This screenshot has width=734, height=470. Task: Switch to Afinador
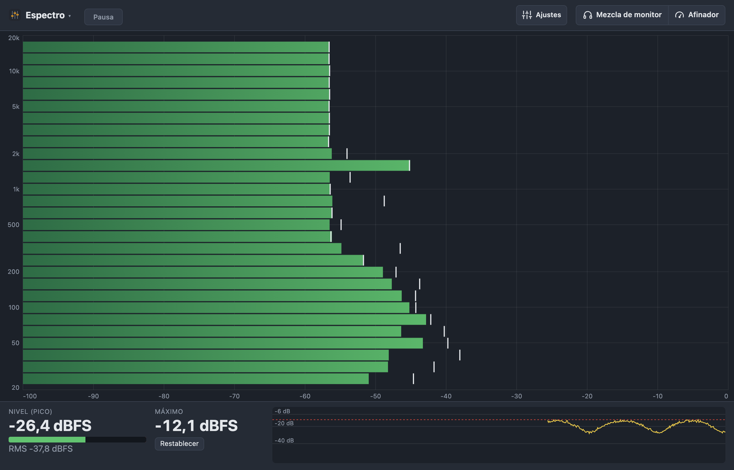(x=697, y=15)
